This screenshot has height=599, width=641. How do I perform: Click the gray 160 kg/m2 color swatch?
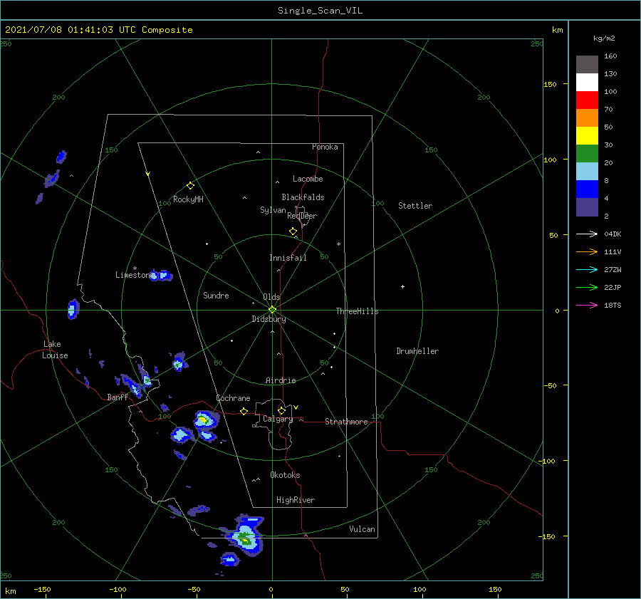587,65
